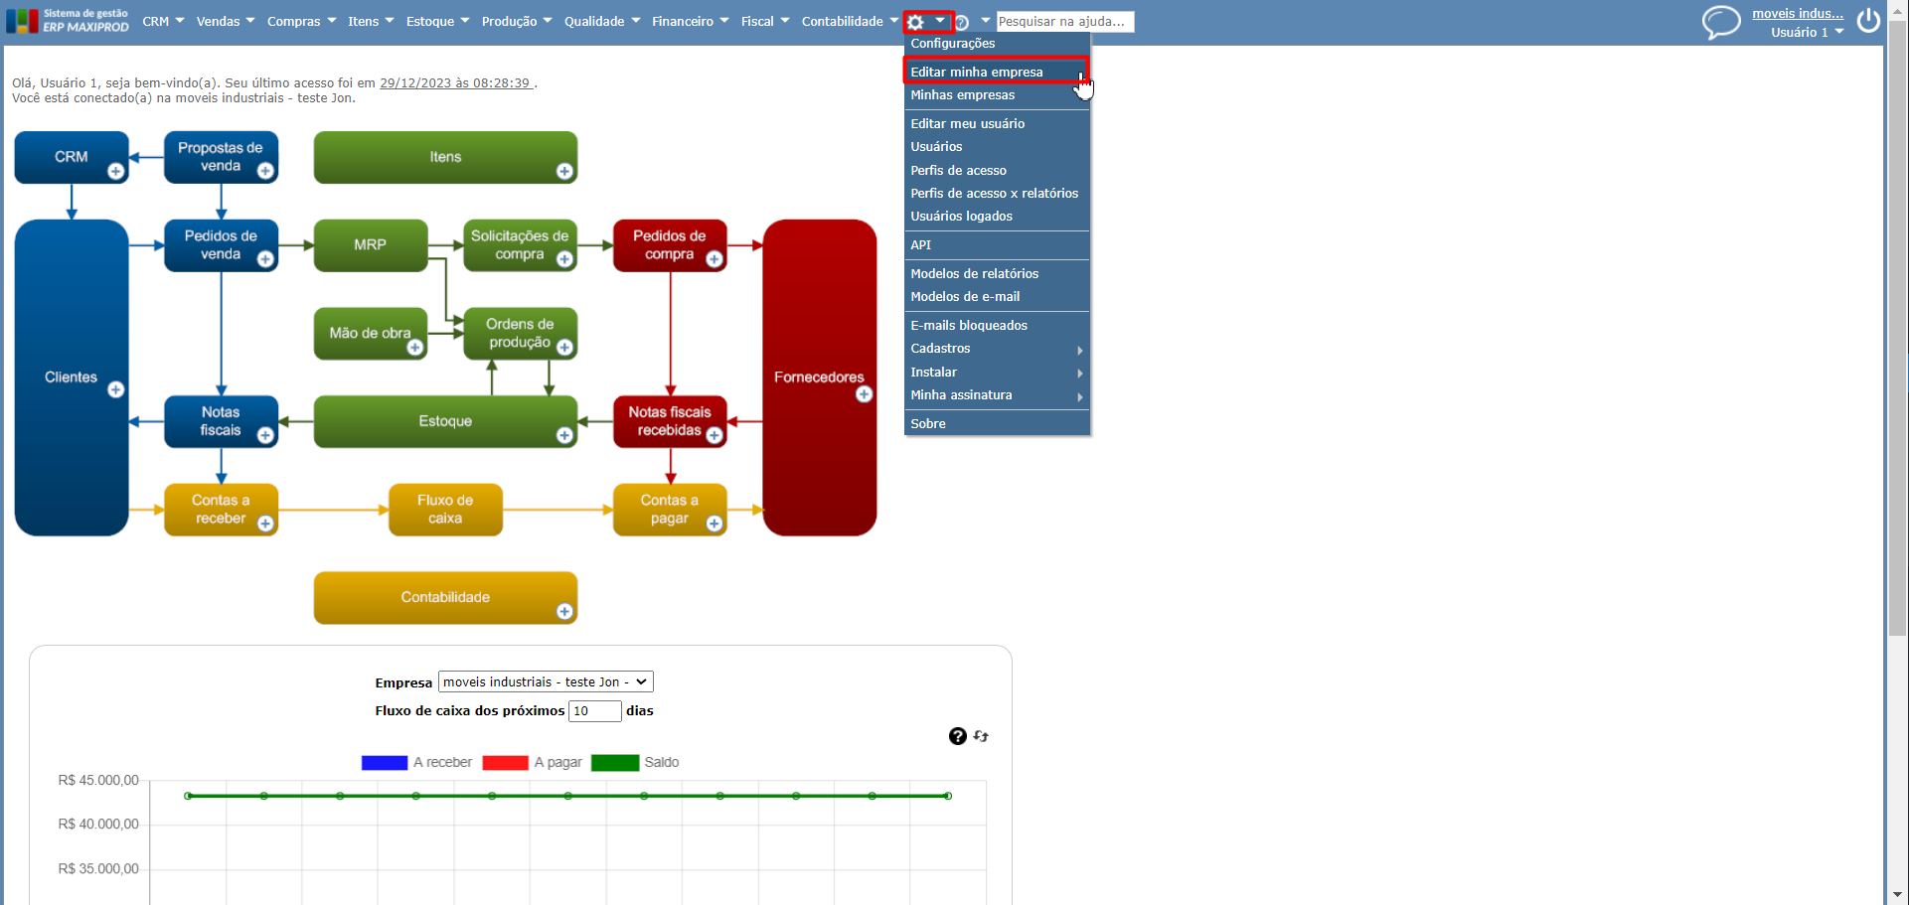Open E-mails bloqueados
The width and height of the screenshot is (1909, 905).
(997, 326)
